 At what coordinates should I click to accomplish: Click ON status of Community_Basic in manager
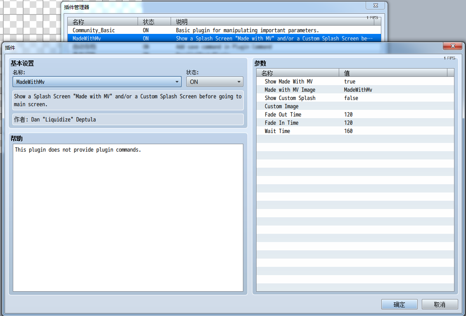[145, 30]
